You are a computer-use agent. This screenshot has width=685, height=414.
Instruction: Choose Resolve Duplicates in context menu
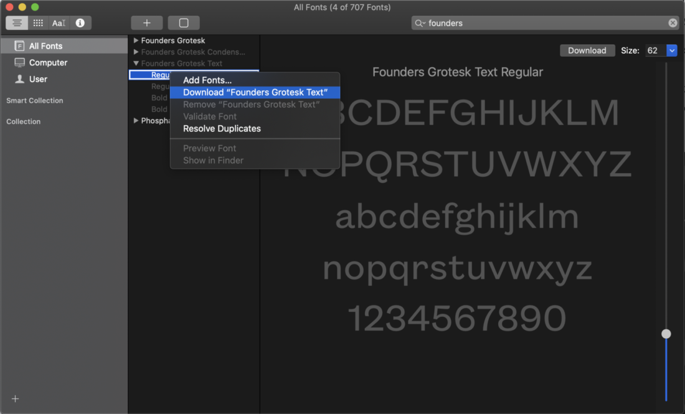[x=255, y=128]
